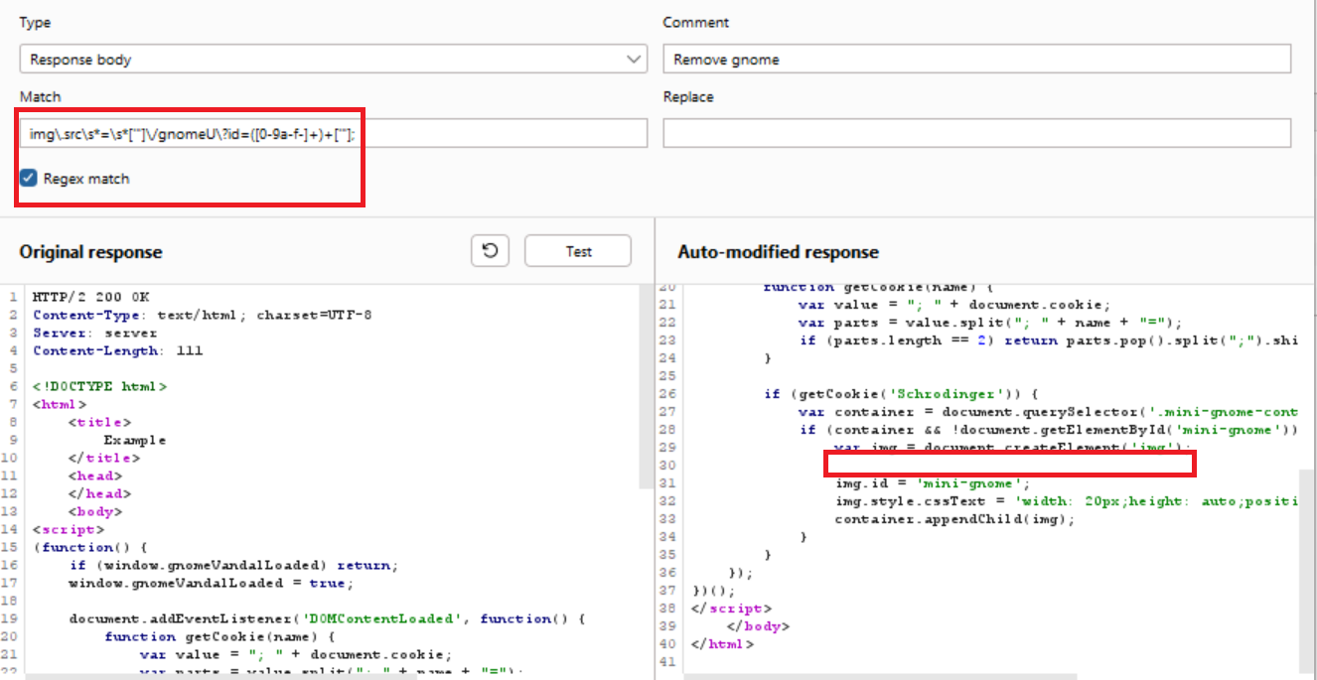The width and height of the screenshot is (1317, 680).
Task: Click the Auto-modified response vertical scrollbar
Action: [1306, 571]
